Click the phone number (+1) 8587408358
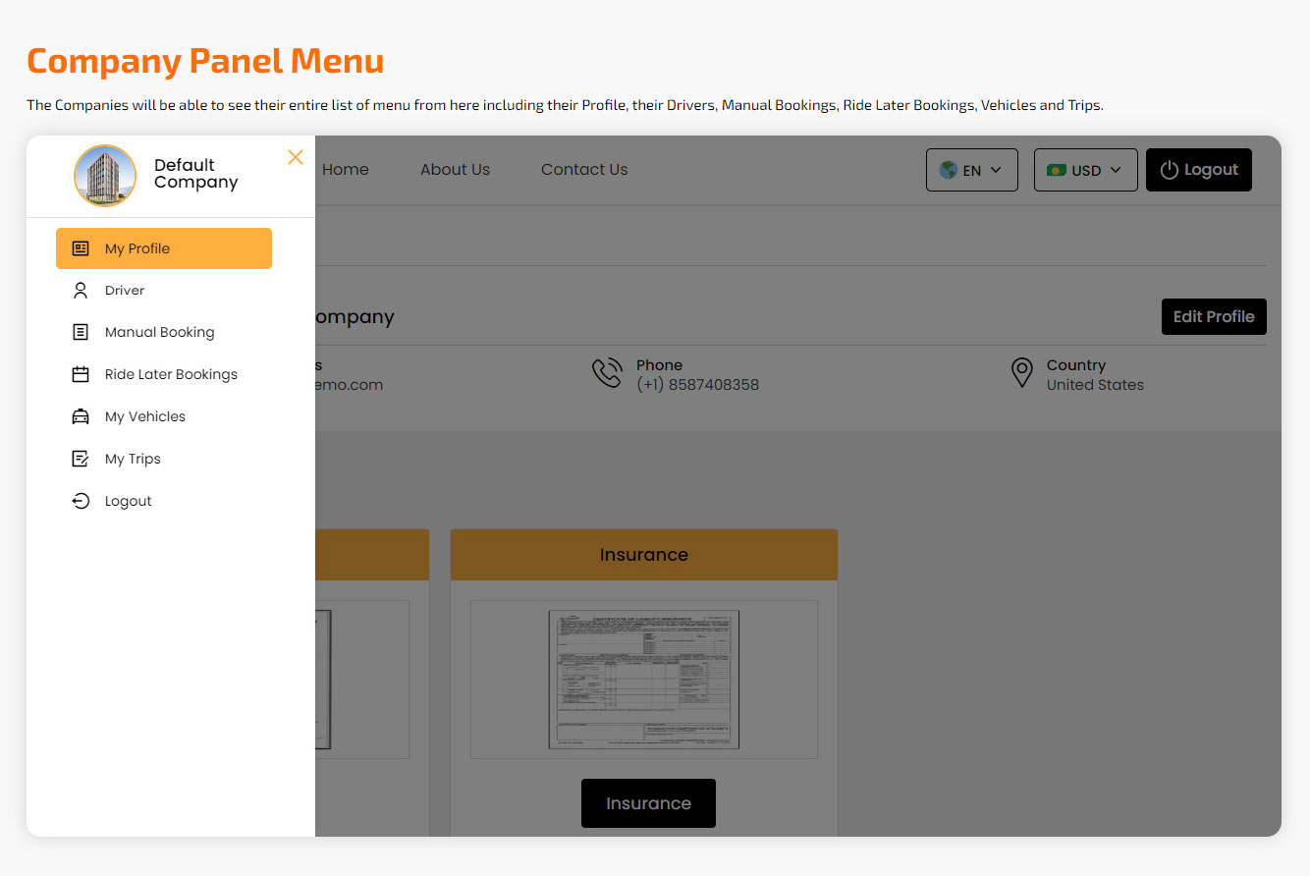This screenshot has width=1310, height=876. coord(697,385)
